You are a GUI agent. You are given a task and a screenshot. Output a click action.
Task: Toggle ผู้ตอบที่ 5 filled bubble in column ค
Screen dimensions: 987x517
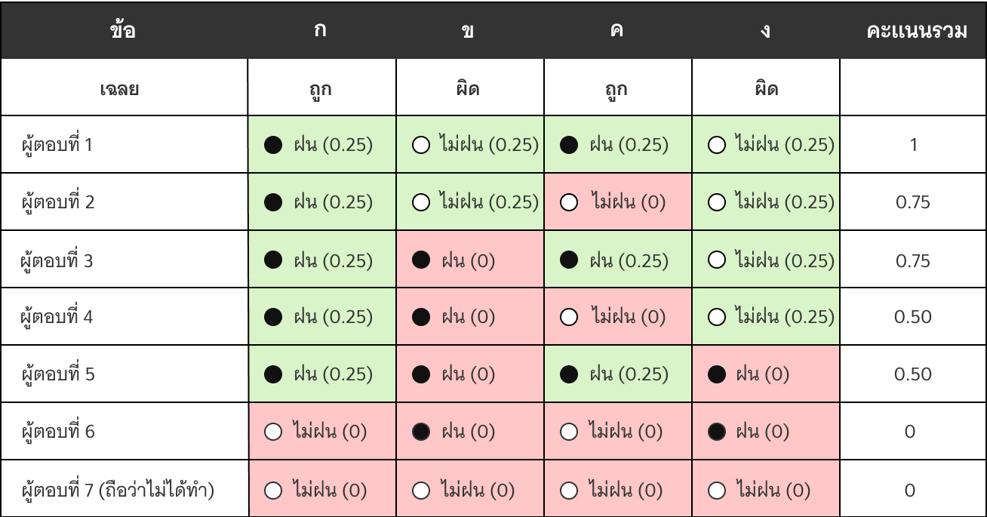570,374
